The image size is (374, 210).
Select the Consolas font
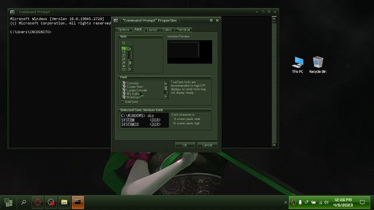(133, 83)
